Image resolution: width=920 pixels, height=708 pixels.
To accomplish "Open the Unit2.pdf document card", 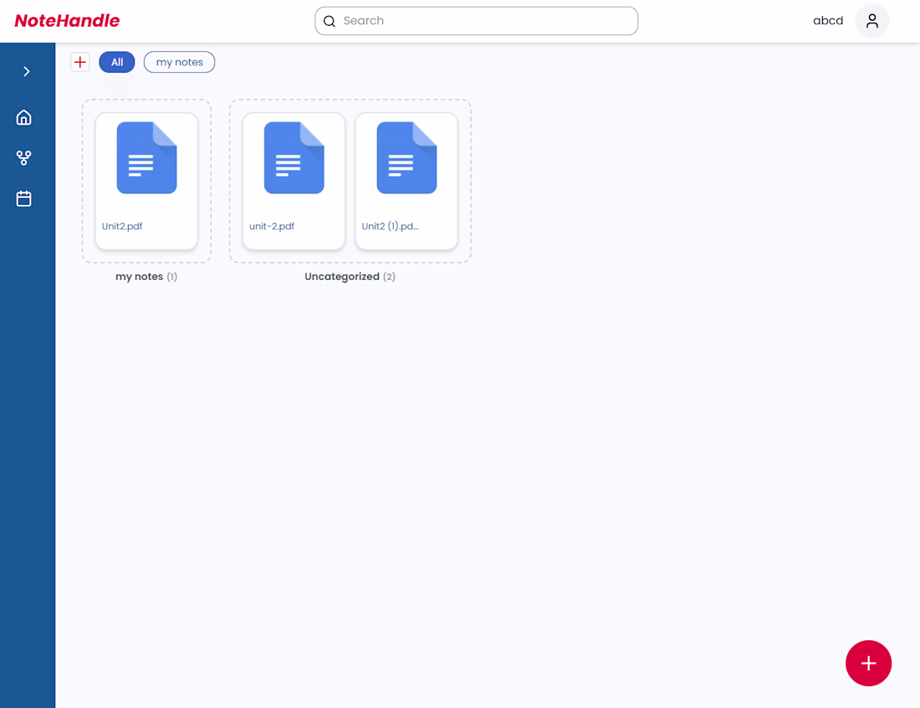I will point(146,181).
